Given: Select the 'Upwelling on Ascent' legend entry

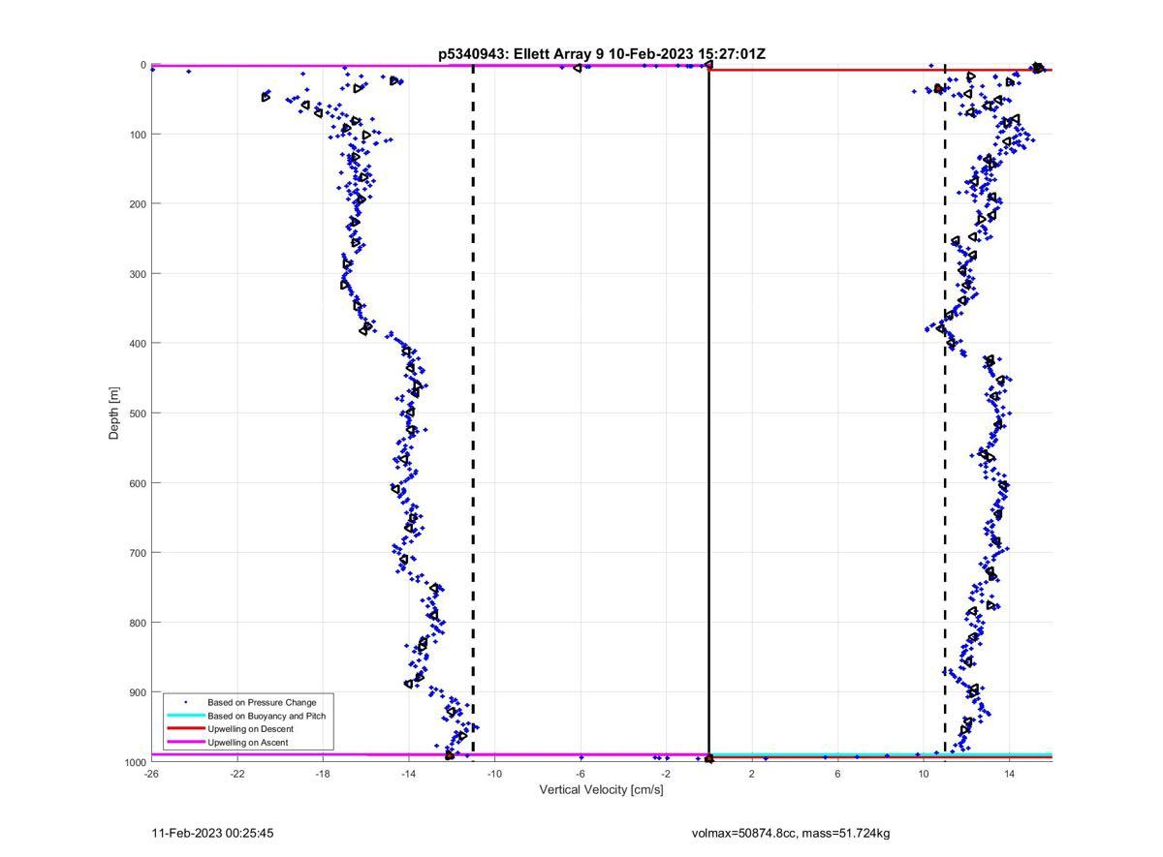Looking at the screenshot, I should point(247,743).
